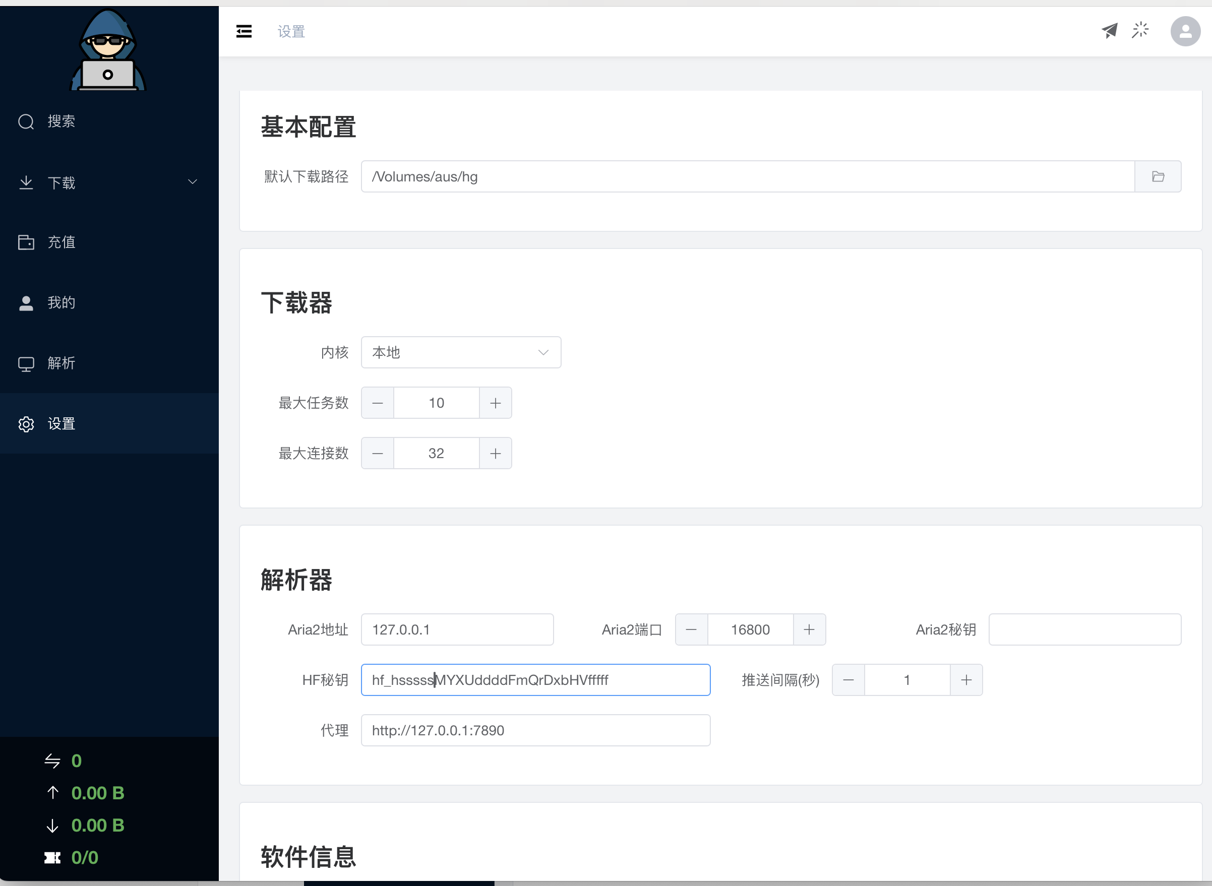The width and height of the screenshot is (1212, 886).
Task: Open the 解析 parse page
Action: pyautogui.click(x=61, y=364)
